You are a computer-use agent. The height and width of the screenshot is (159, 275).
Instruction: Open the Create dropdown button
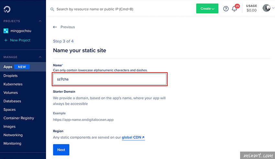pyautogui.click(x=207, y=8)
